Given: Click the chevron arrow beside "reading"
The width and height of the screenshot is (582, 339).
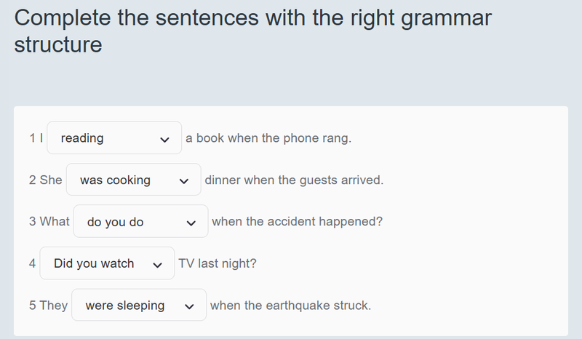Looking at the screenshot, I should [165, 139].
